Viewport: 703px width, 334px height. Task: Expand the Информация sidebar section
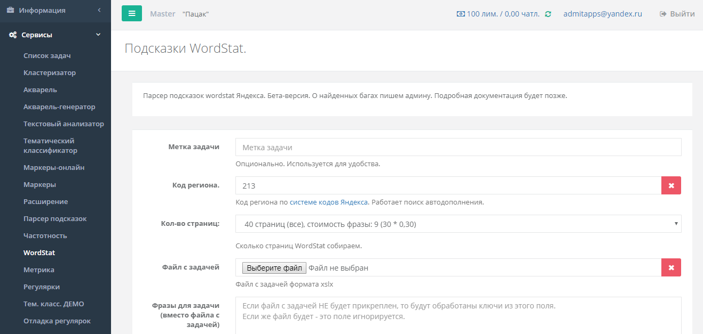pyautogui.click(x=99, y=10)
